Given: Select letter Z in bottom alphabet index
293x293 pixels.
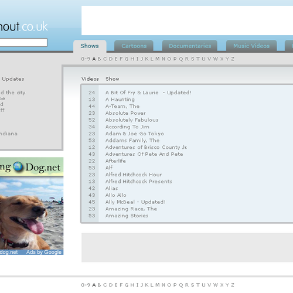Looking at the screenshot, I should click(233, 285).
